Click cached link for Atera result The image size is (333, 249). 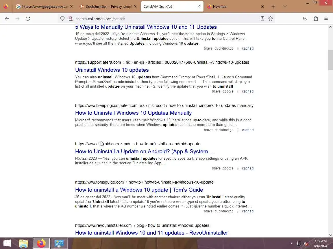click(248, 91)
